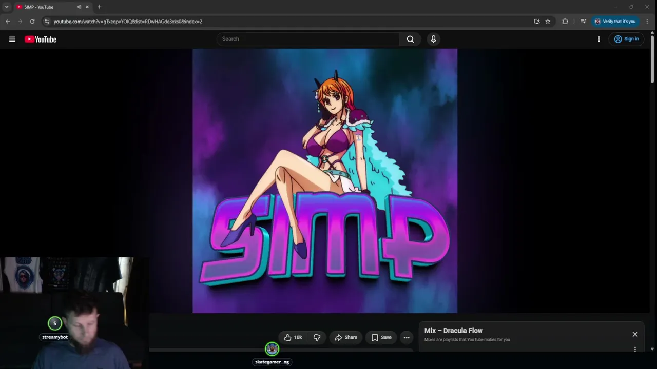
Task: Reload the current YouTube page
Action: (x=32, y=22)
